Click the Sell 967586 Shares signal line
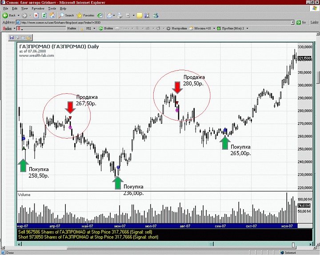Image resolution: width=320 pixels, height=255 pixels. coord(85,232)
